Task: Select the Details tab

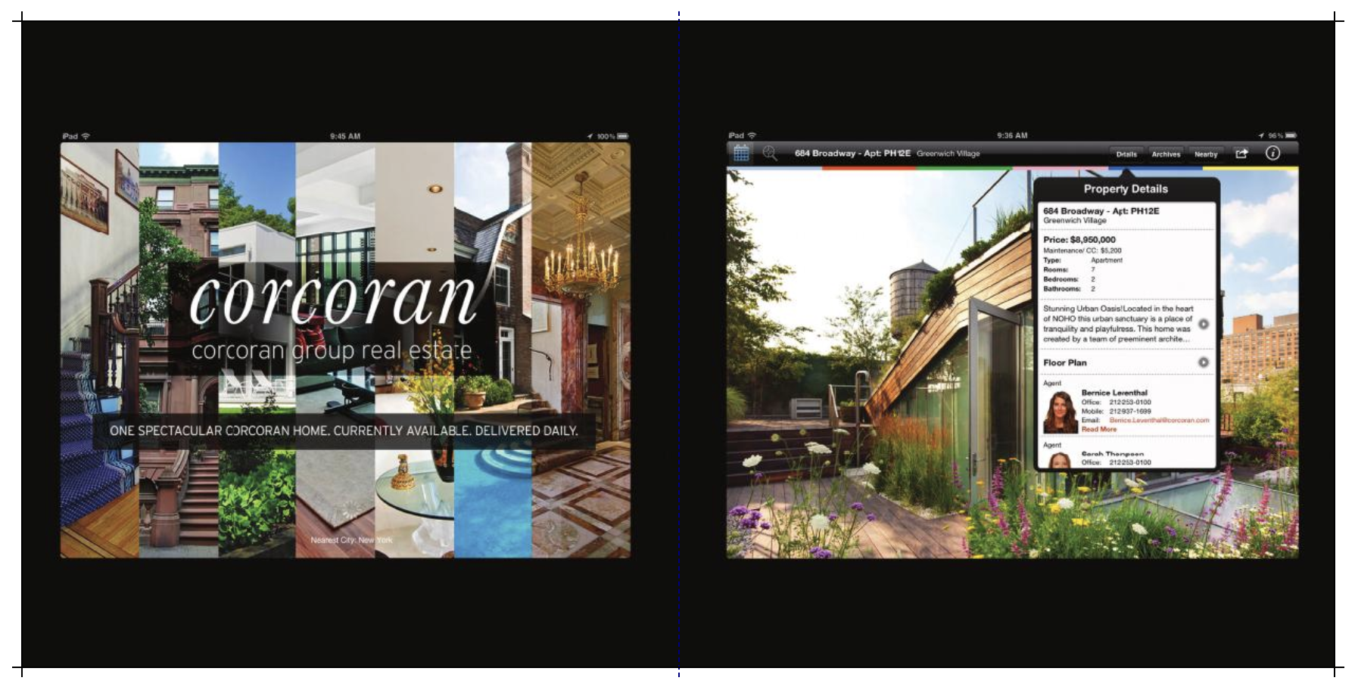Action: [1126, 154]
